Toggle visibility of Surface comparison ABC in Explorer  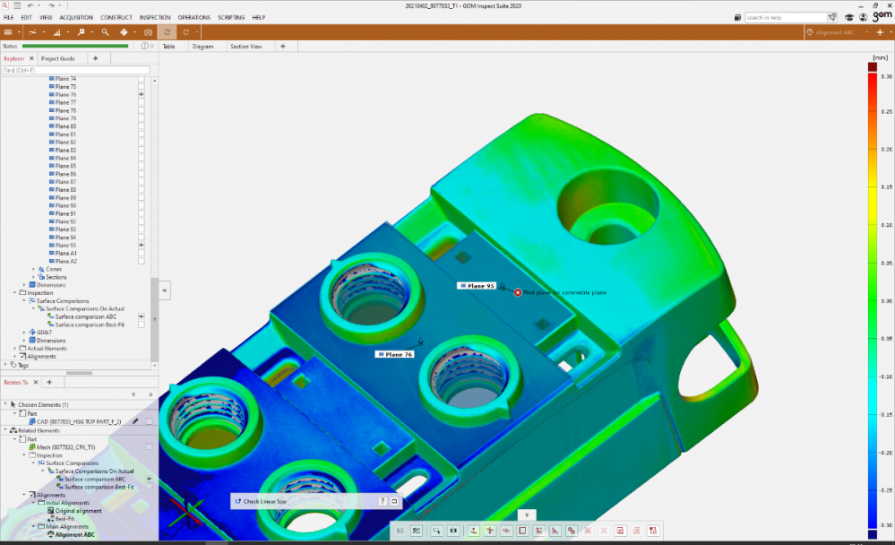(x=142, y=316)
